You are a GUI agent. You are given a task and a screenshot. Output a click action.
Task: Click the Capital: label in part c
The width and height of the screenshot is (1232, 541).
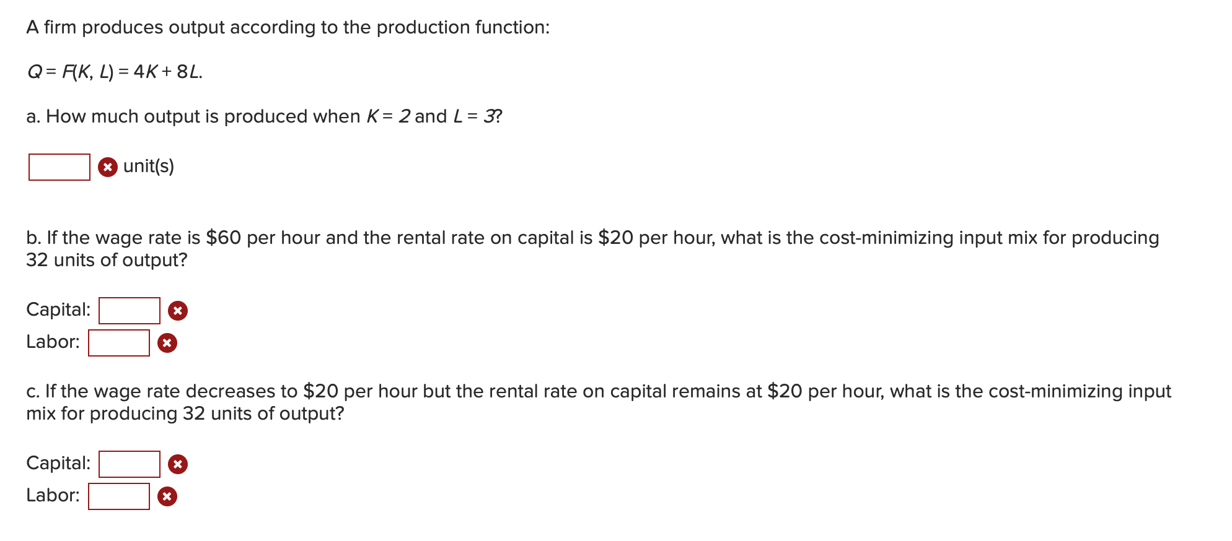58,463
